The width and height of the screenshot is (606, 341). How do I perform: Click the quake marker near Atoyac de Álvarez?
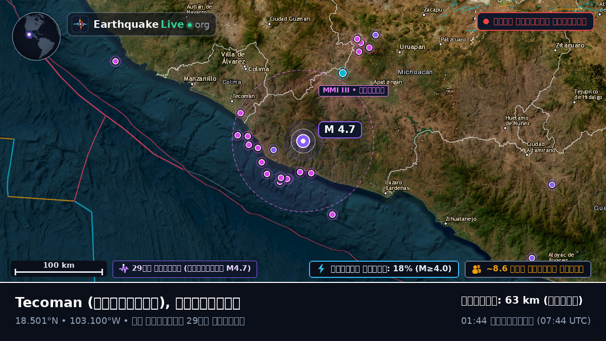(x=532, y=258)
